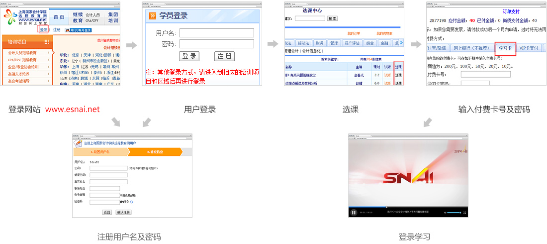Click the 注册 link on homepage
This screenshot has width=547, height=244.
(x=57, y=30)
